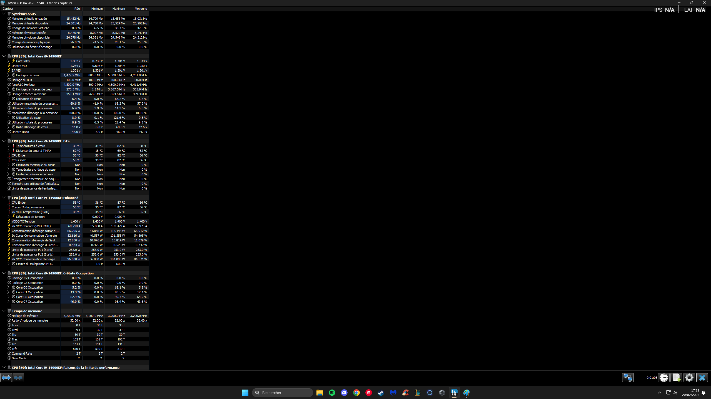711x399 pixels.
Task: Select the CPU Entier DTS temperature row
Action: [x=19, y=155]
